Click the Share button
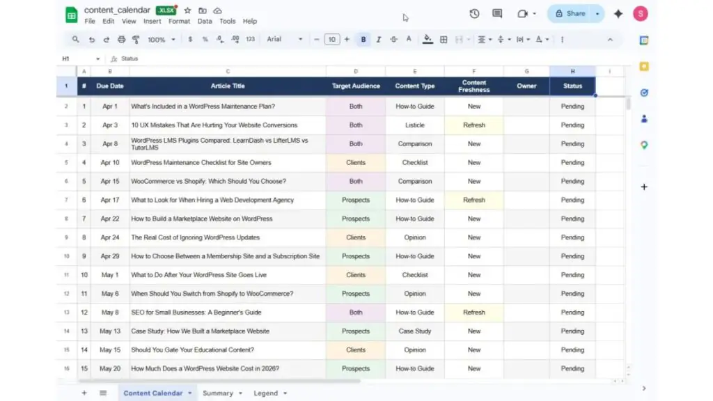Image resolution: width=713 pixels, height=401 pixels. 570,14
